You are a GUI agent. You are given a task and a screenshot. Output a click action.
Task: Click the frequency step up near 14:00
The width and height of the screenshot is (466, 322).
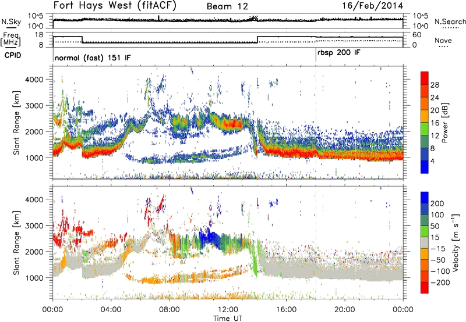coord(257,40)
